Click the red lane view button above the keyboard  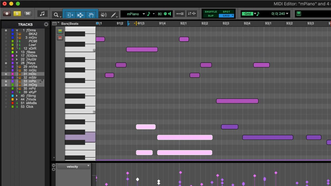(x=60, y=38)
